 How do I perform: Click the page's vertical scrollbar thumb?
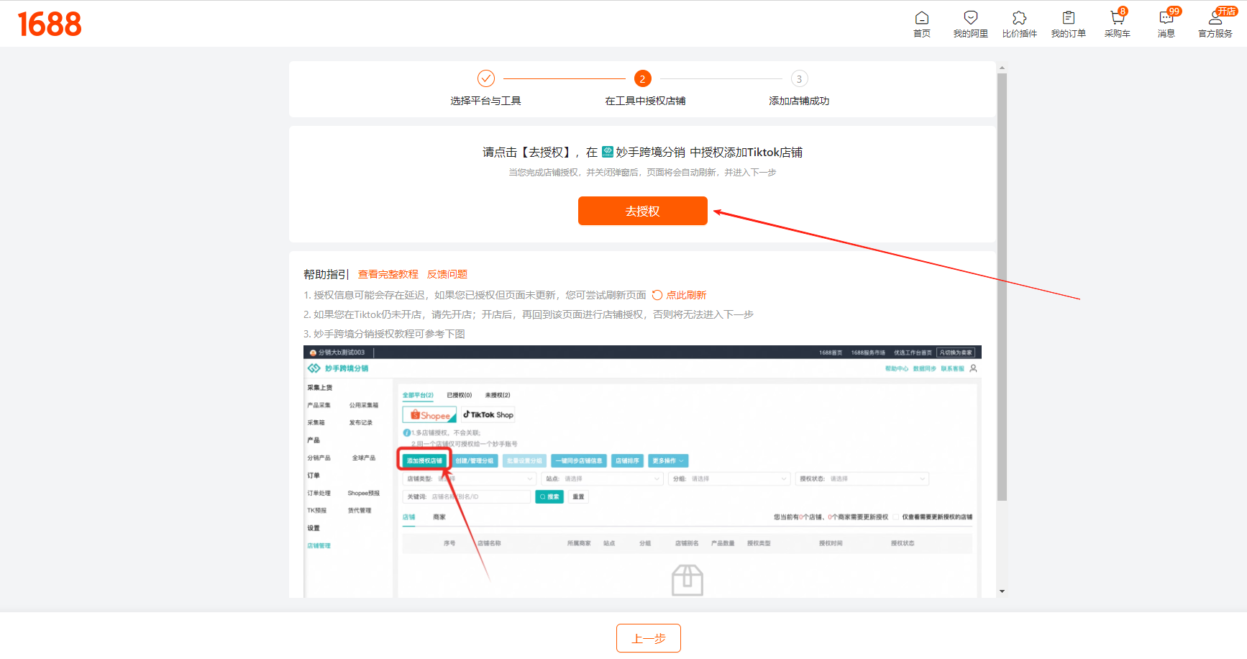point(1002,286)
